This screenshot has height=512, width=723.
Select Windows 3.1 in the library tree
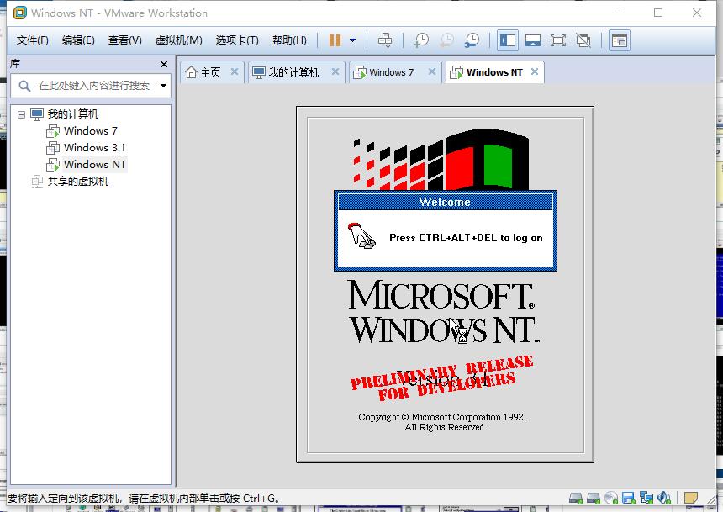tap(94, 148)
